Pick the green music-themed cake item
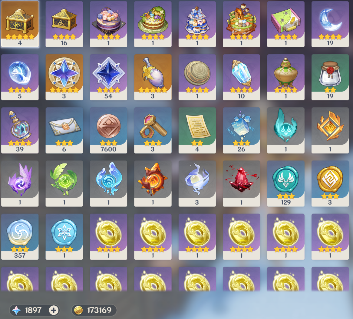Screen dimensions: 353x319 pyautogui.click(x=153, y=24)
